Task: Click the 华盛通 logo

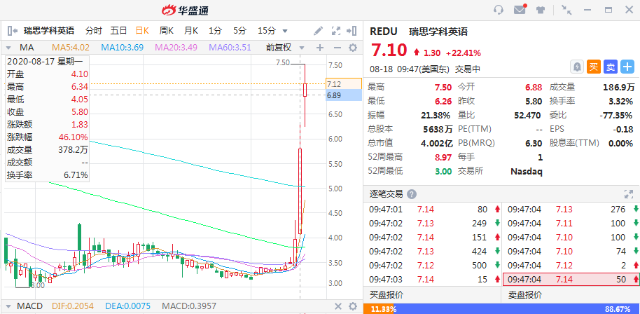Action: (185, 11)
